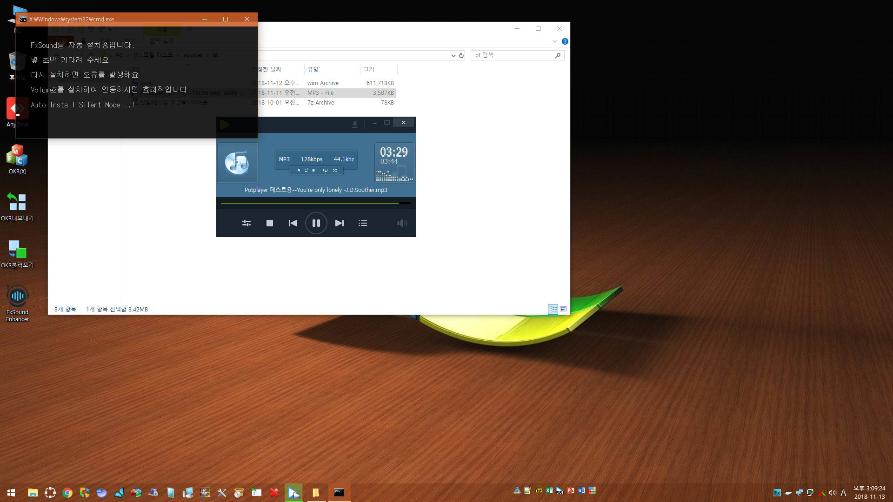
Task: Click the taskbar clock and date
Action: (869, 493)
